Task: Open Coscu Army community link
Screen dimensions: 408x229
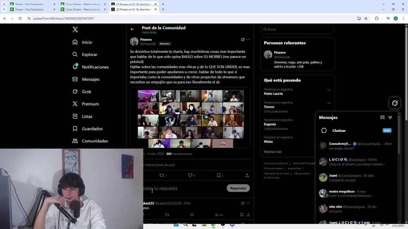Action: pyautogui.click(x=149, y=32)
